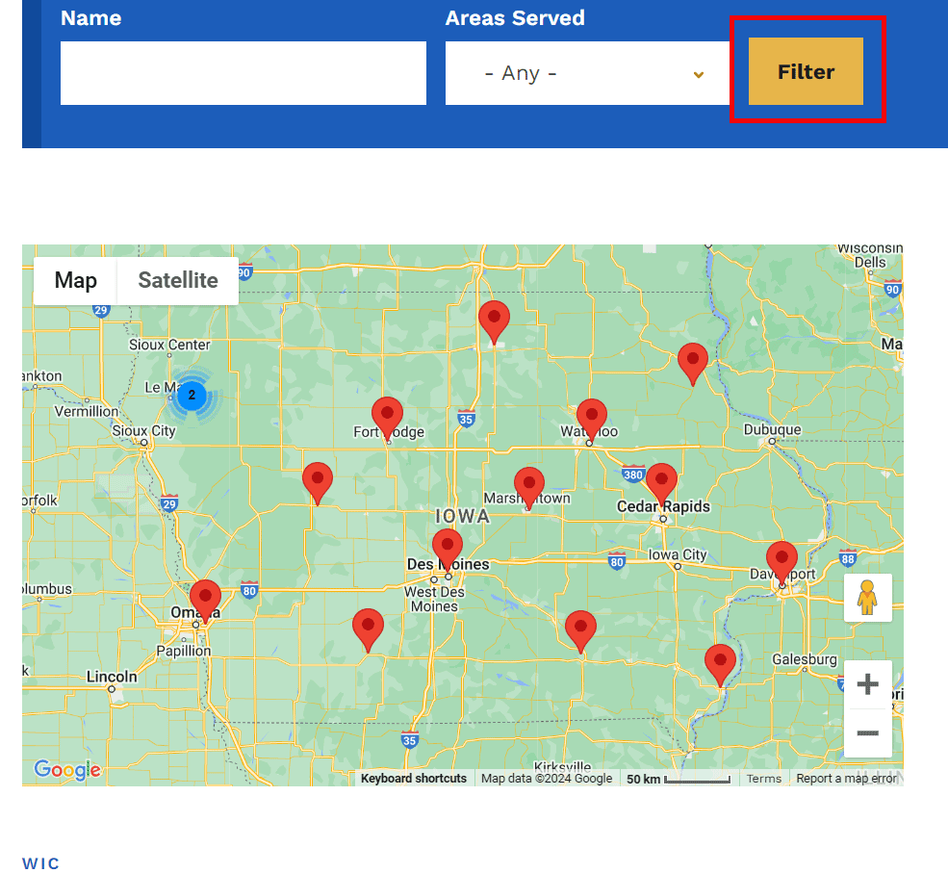Viewport: 948px width, 873px height.
Task: Open Keyboard shortcuts on the map
Action: 414,778
